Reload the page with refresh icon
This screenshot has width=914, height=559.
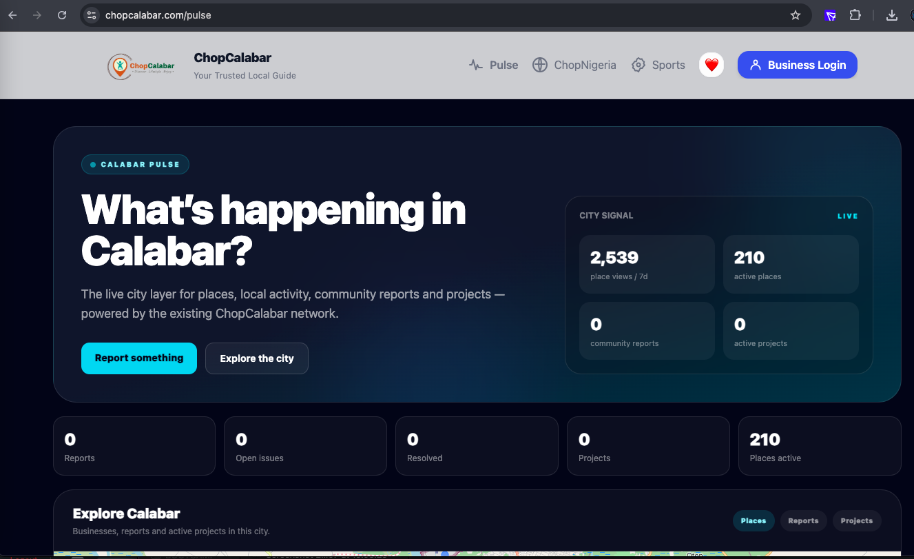pos(62,15)
